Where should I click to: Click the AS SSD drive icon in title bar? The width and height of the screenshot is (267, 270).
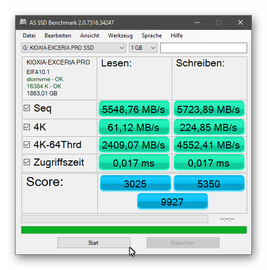[x=23, y=22]
